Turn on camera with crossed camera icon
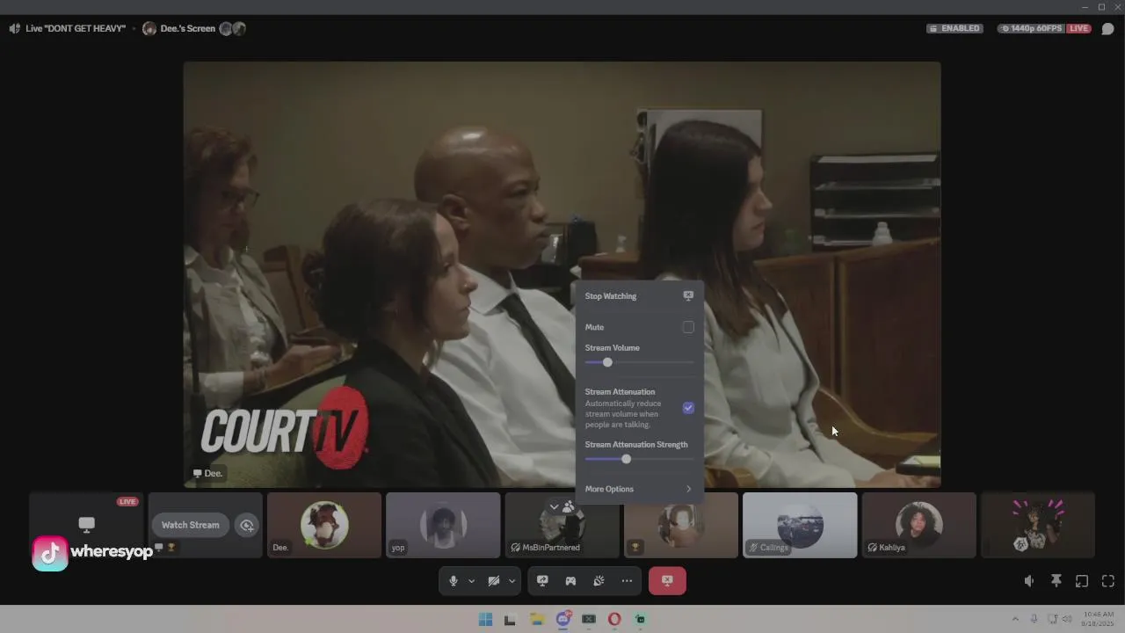Screen dimensions: 1125x633 tap(494, 581)
